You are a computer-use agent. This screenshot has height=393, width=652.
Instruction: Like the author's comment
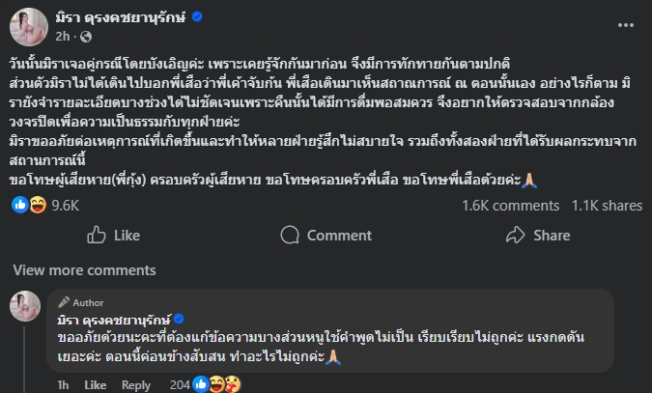point(96,385)
